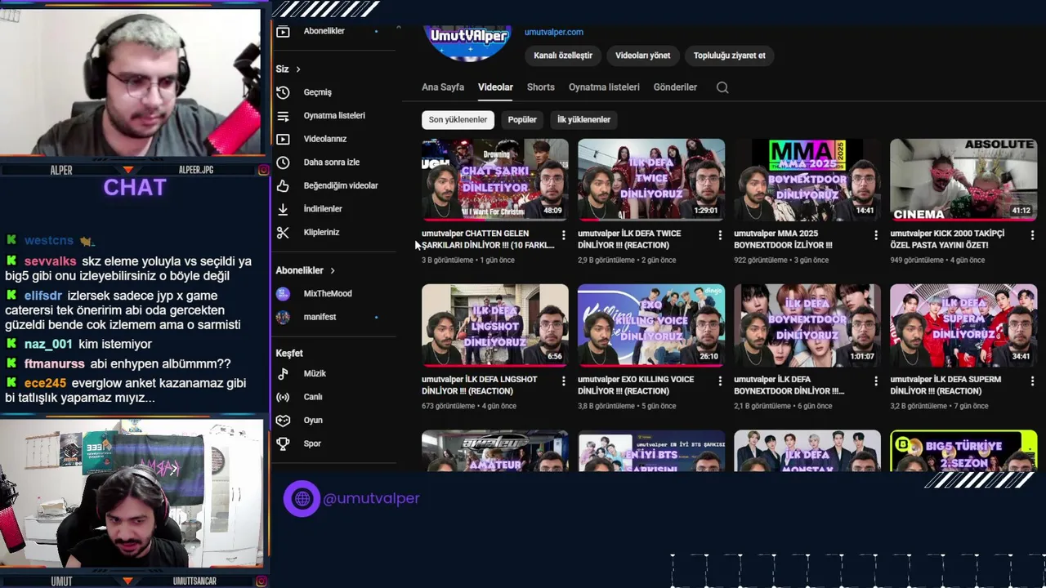The width and height of the screenshot is (1046, 588).
Task: Click the 41:12 ABSOLUTE CINEMA thumbnail
Action: [963, 180]
